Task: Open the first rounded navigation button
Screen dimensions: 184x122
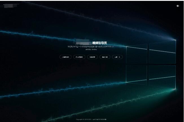Action: click(65, 57)
